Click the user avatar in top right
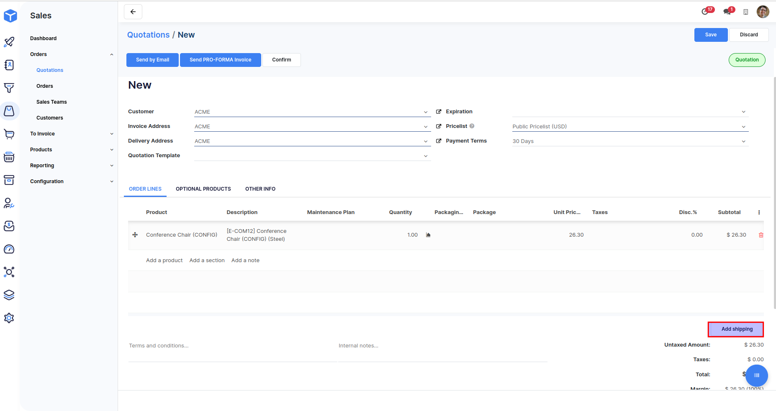This screenshot has height=411, width=776. tap(763, 12)
